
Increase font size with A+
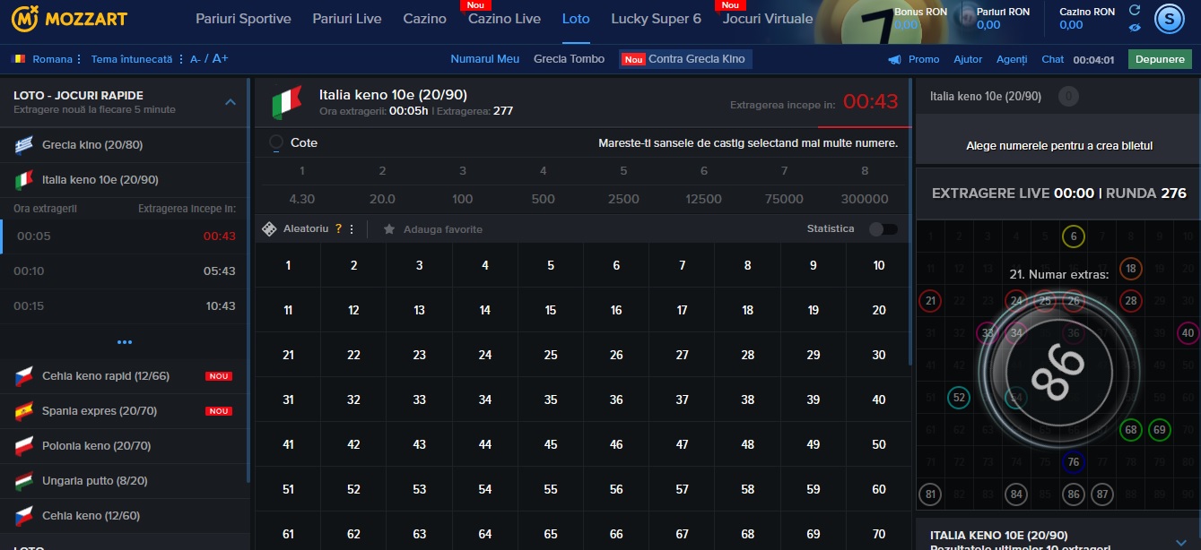220,59
